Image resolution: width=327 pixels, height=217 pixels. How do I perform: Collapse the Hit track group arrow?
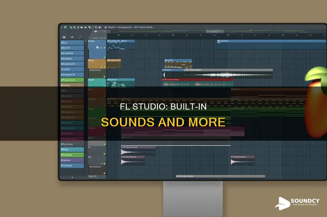(x=102, y=164)
